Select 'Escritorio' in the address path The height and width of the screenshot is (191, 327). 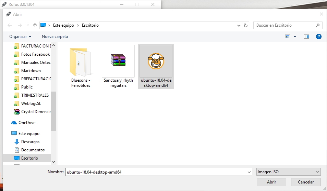pyautogui.click(x=90, y=25)
